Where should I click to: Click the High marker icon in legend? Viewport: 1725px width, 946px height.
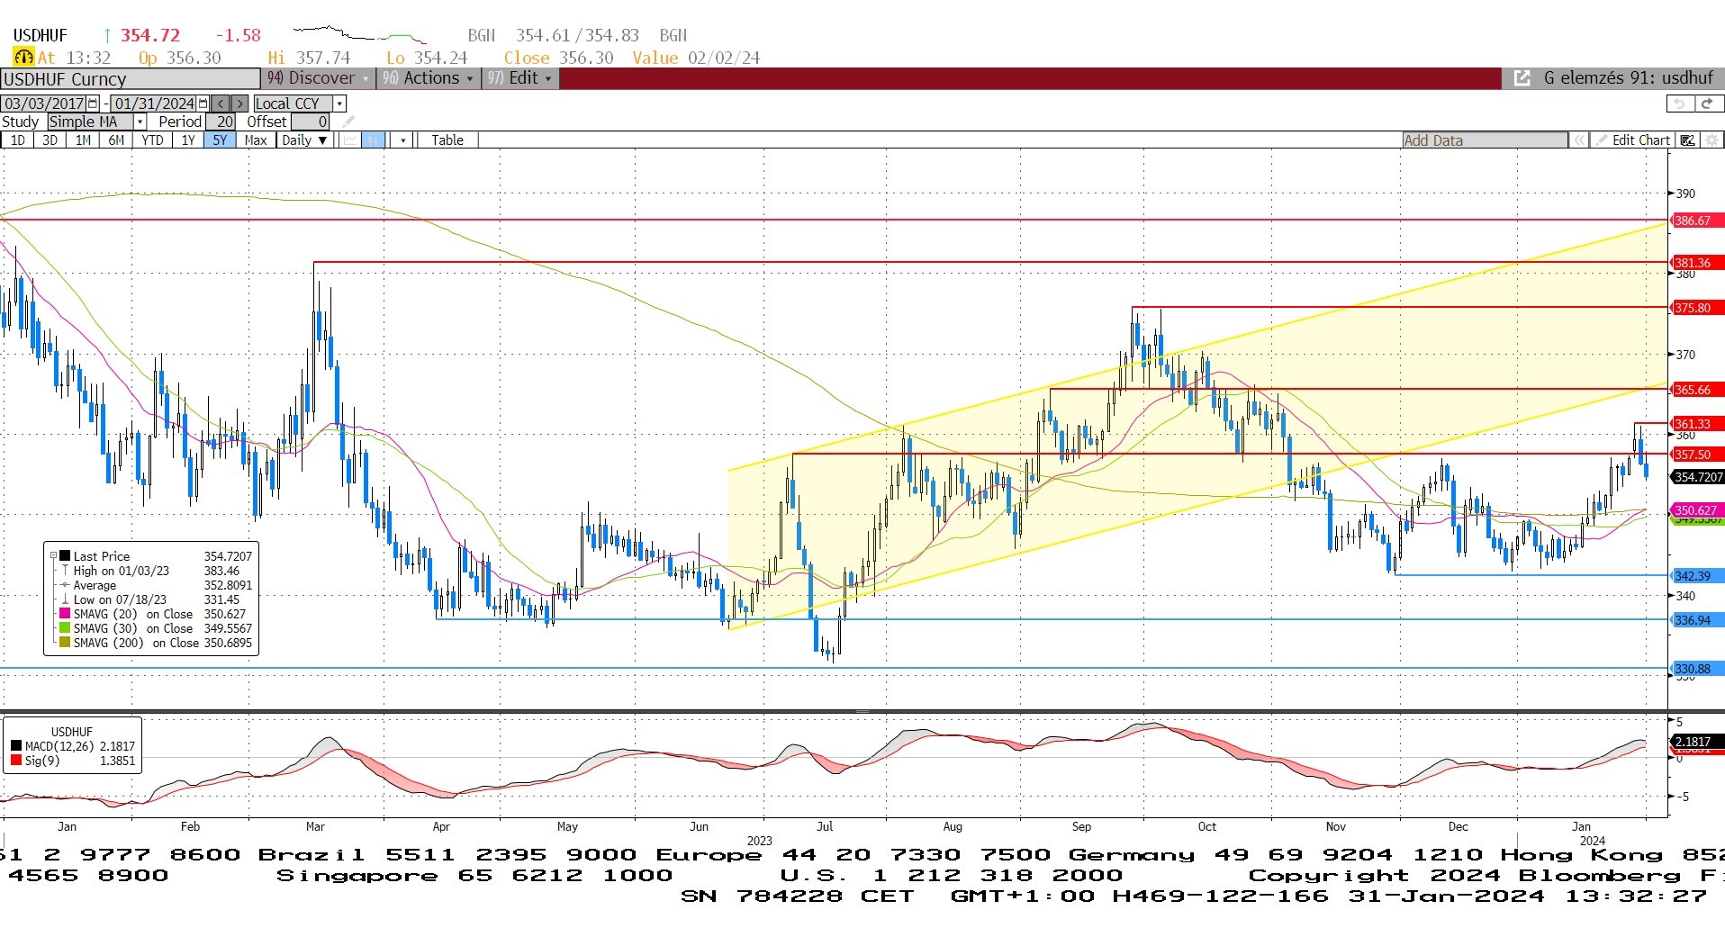click(65, 571)
